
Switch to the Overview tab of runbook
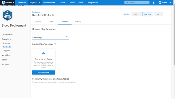[x=37, y=22]
